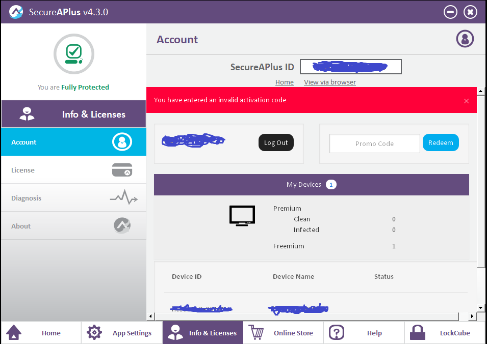The height and width of the screenshot is (344, 487).
Task: Click the Status column header
Action: (384, 276)
